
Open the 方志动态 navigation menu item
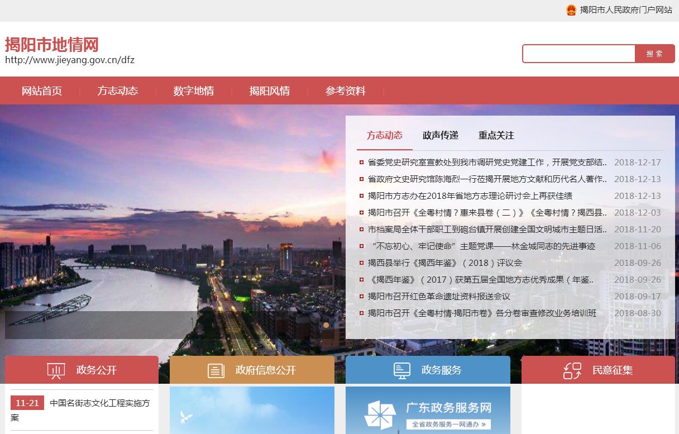[118, 91]
